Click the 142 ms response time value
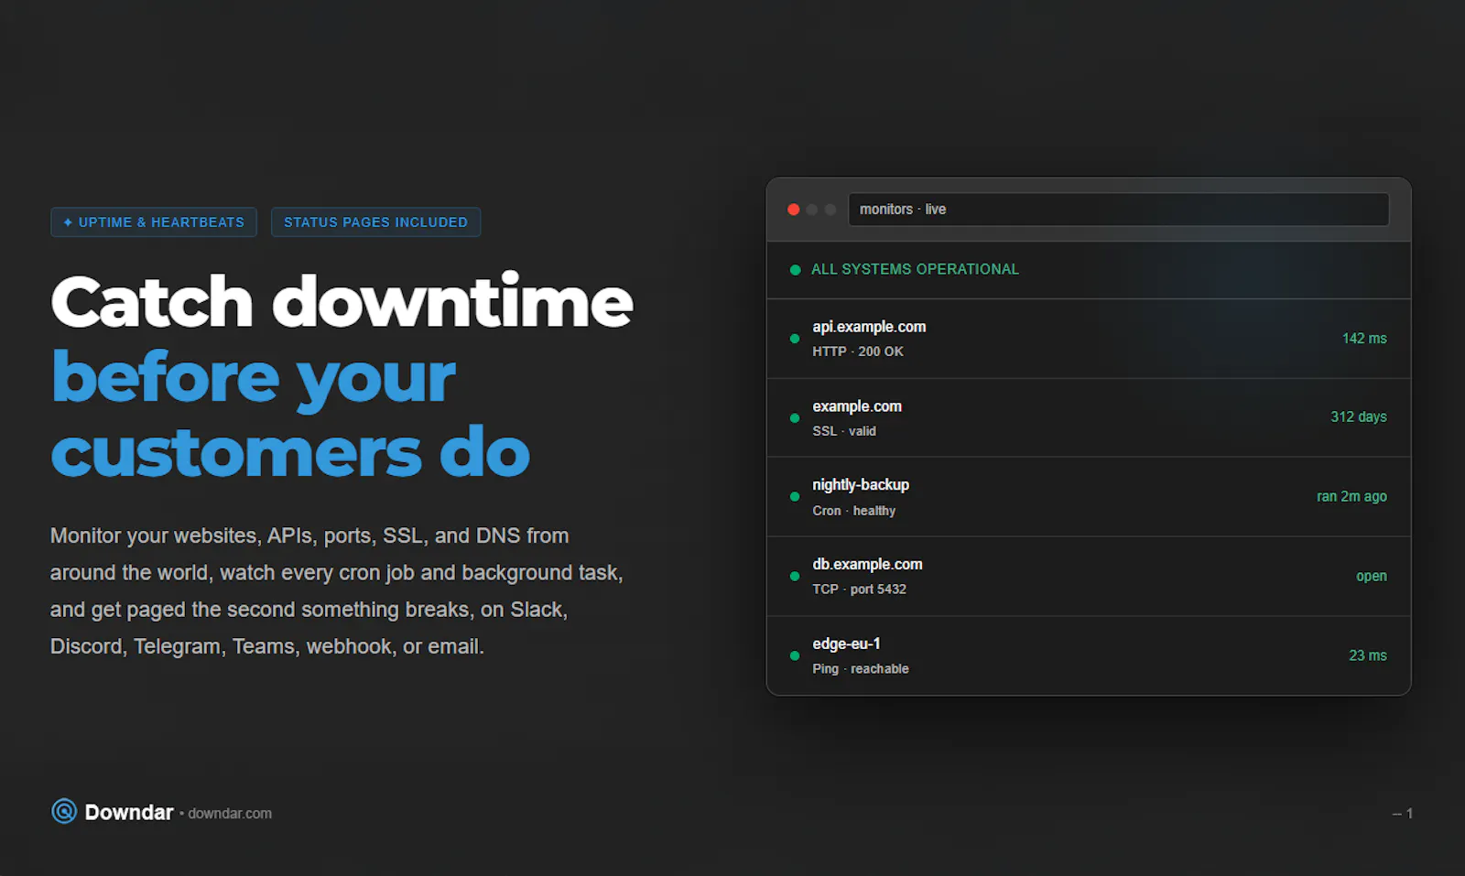 [1364, 339]
